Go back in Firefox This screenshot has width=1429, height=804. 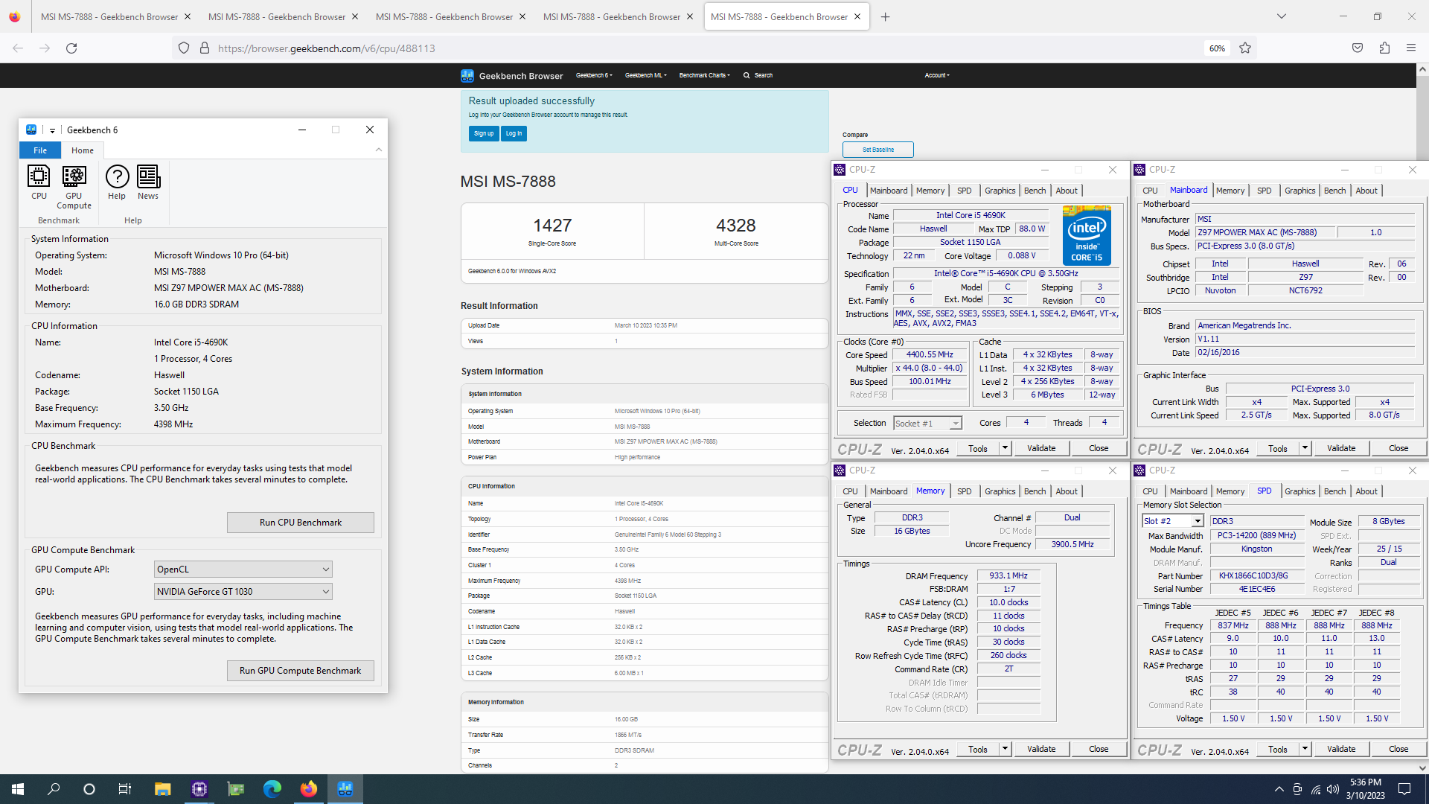coord(18,48)
